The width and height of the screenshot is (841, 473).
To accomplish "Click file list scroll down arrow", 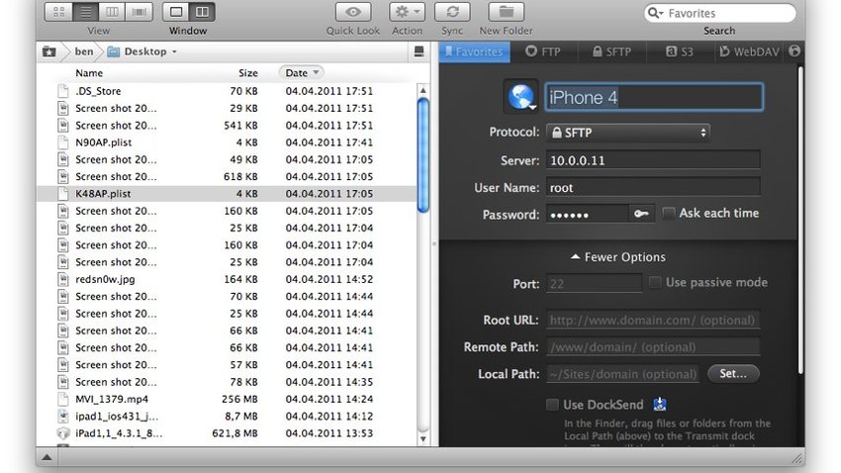I will tap(423, 438).
